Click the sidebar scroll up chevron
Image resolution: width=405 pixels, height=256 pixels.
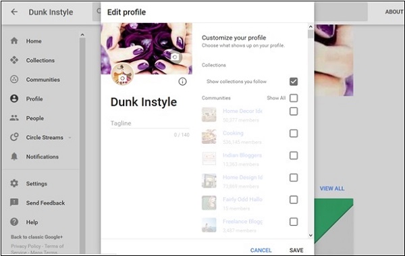click(x=82, y=34)
